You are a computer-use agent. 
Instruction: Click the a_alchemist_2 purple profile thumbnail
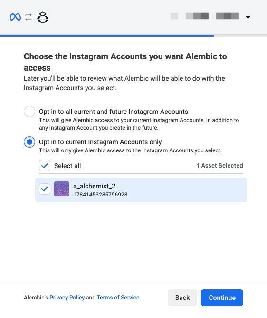tap(62, 189)
